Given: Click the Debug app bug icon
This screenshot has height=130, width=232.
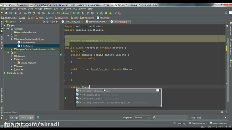Looking at the screenshot, I should (78, 13).
